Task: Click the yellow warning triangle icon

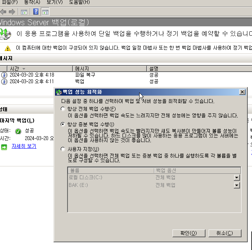Action: pos(8,48)
